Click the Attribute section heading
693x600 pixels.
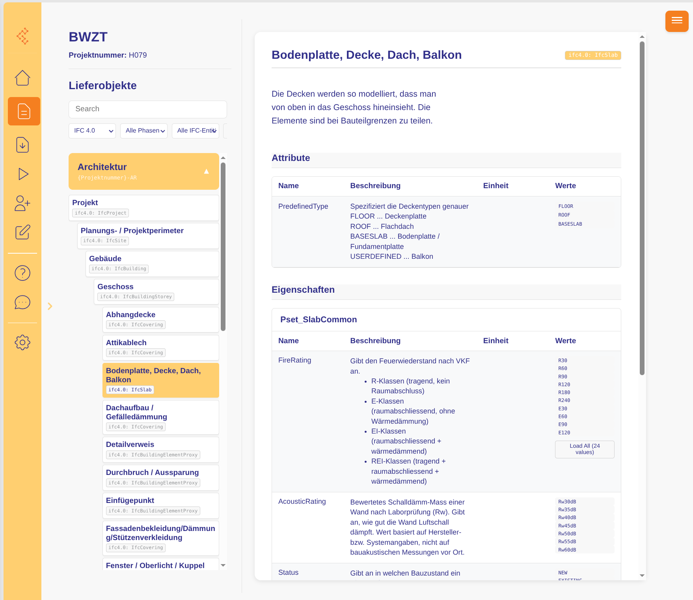pos(291,158)
